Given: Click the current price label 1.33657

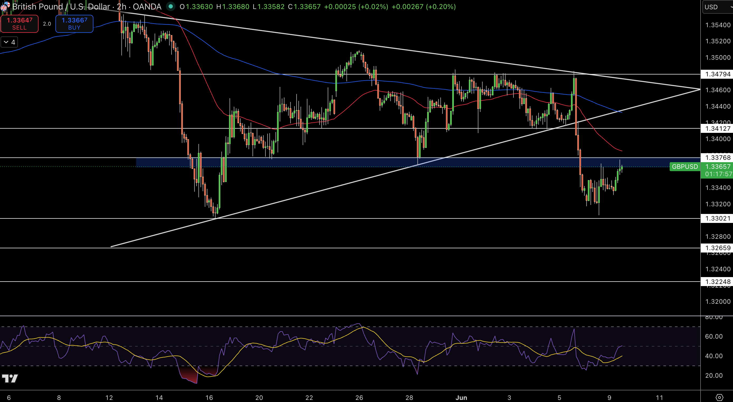Looking at the screenshot, I should pos(718,166).
